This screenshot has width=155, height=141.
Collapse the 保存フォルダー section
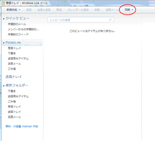4,86
